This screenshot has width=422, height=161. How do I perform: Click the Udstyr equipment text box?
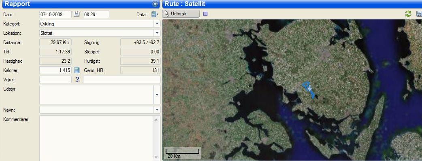click(96, 95)
